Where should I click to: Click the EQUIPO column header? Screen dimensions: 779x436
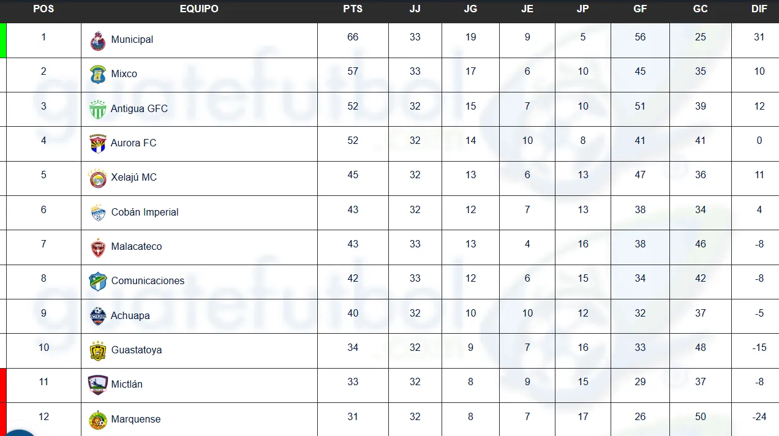click(199, 9)
